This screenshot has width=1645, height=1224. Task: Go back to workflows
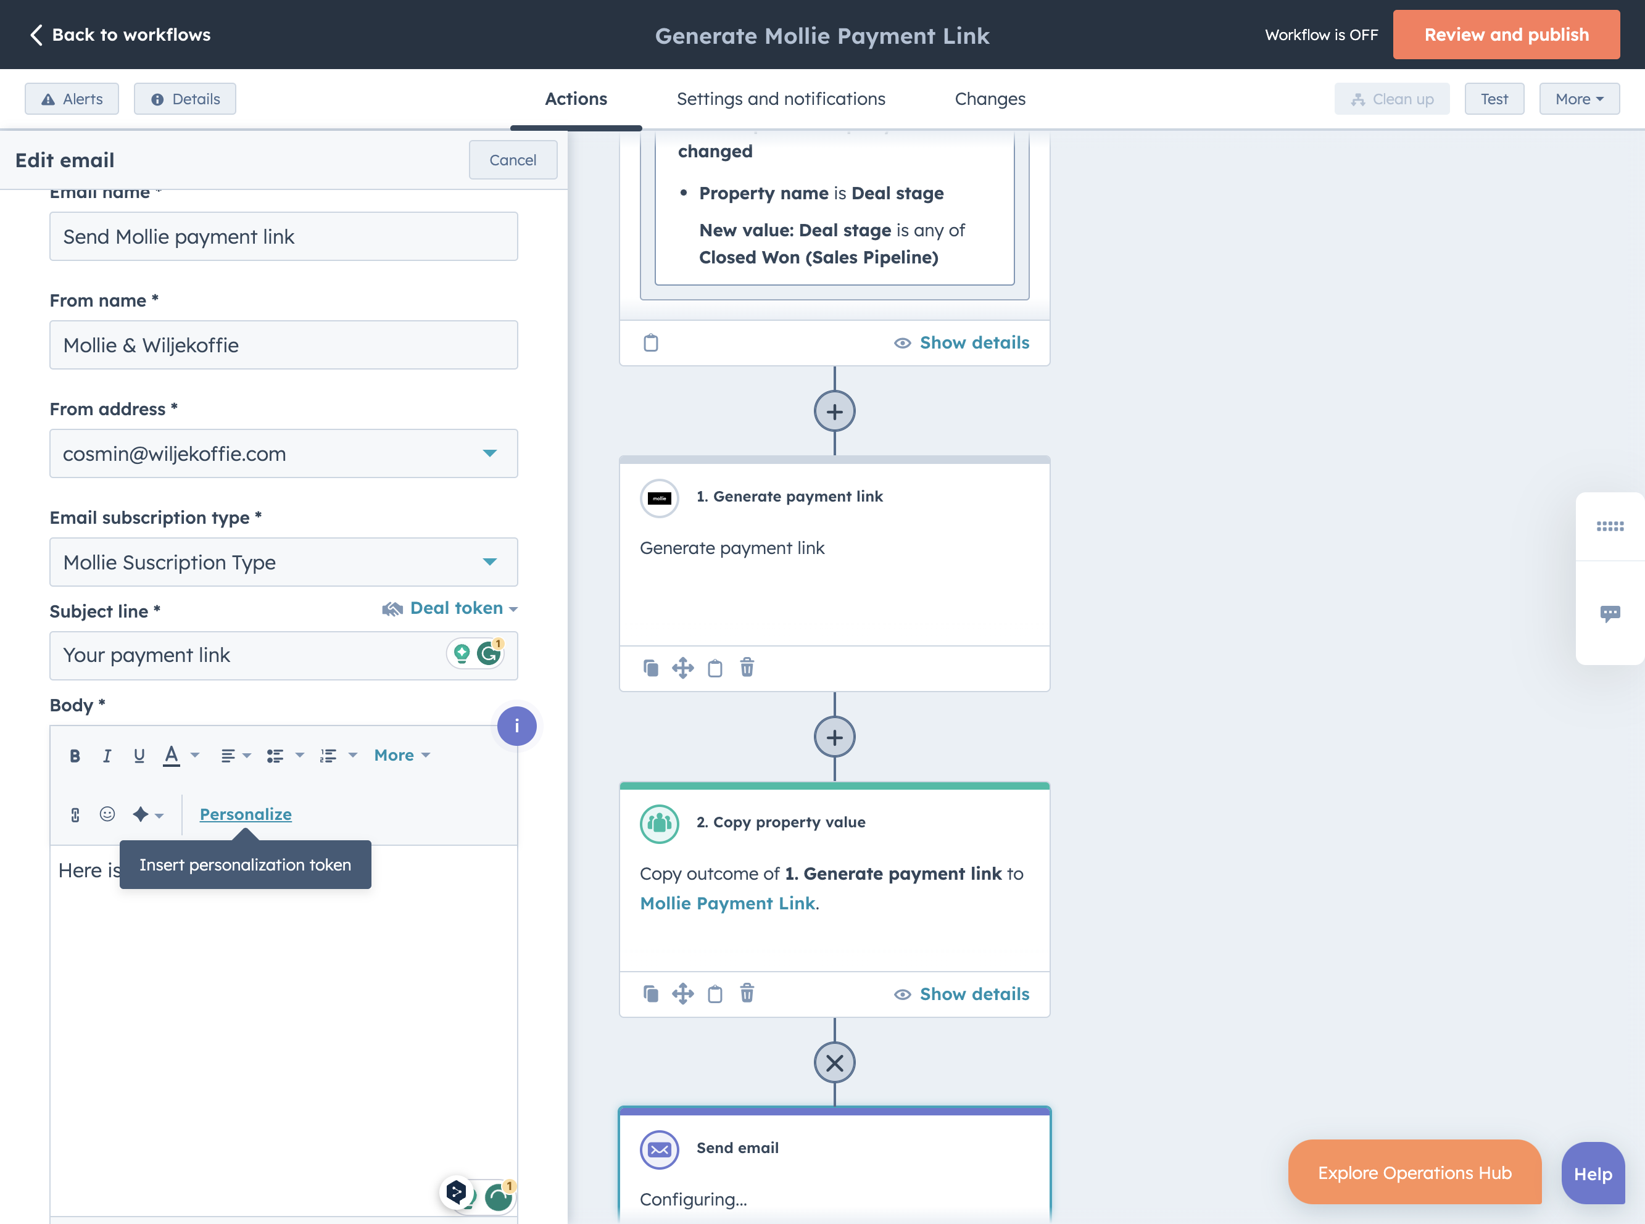pyautogui.click(x=120, y=35)
